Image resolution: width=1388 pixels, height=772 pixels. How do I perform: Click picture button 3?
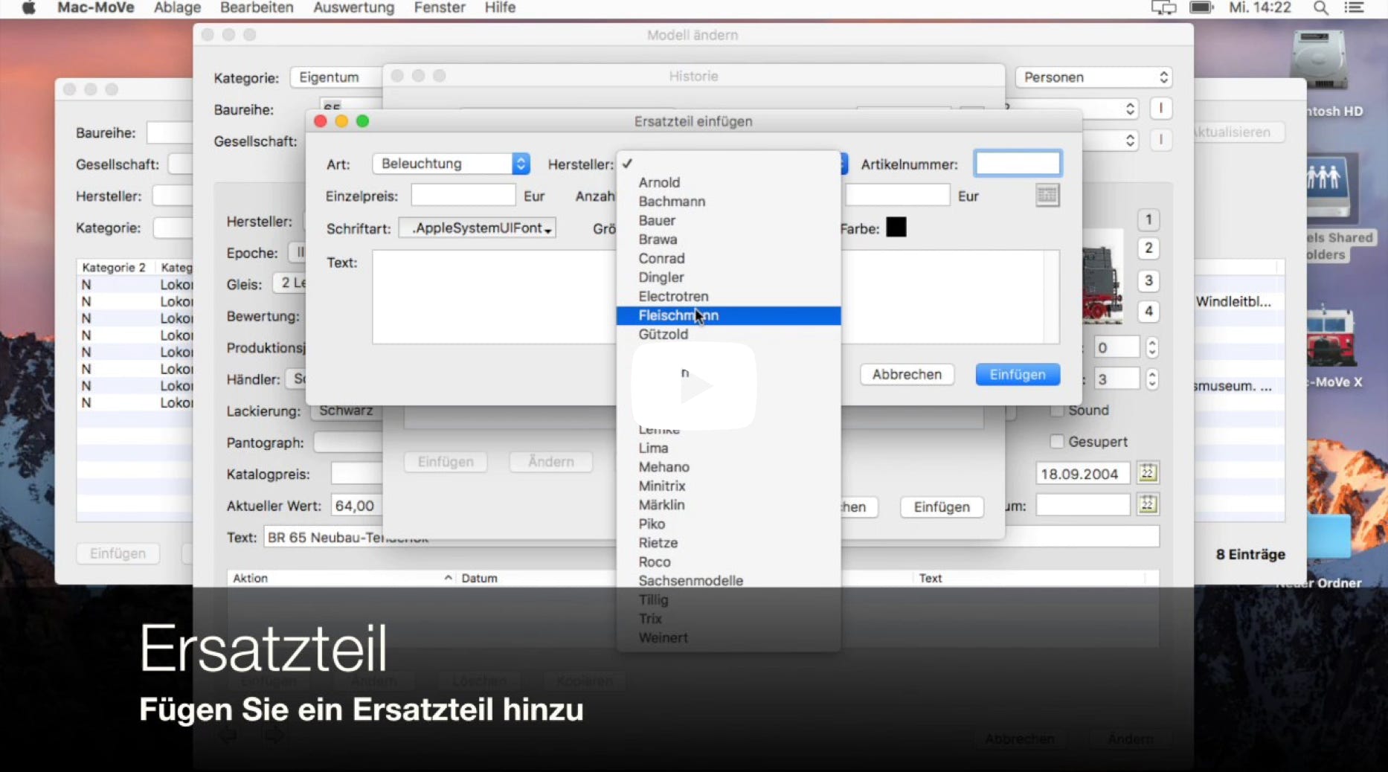coord(1148,280)
